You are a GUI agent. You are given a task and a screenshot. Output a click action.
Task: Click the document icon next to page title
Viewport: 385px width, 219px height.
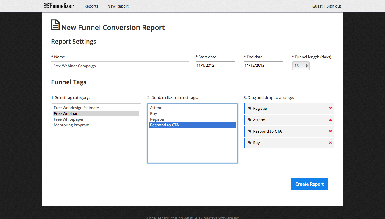coord(55,25)
